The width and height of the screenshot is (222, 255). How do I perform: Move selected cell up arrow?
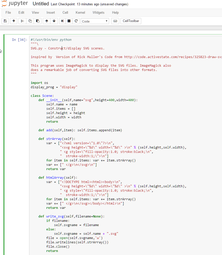(47, 21)
